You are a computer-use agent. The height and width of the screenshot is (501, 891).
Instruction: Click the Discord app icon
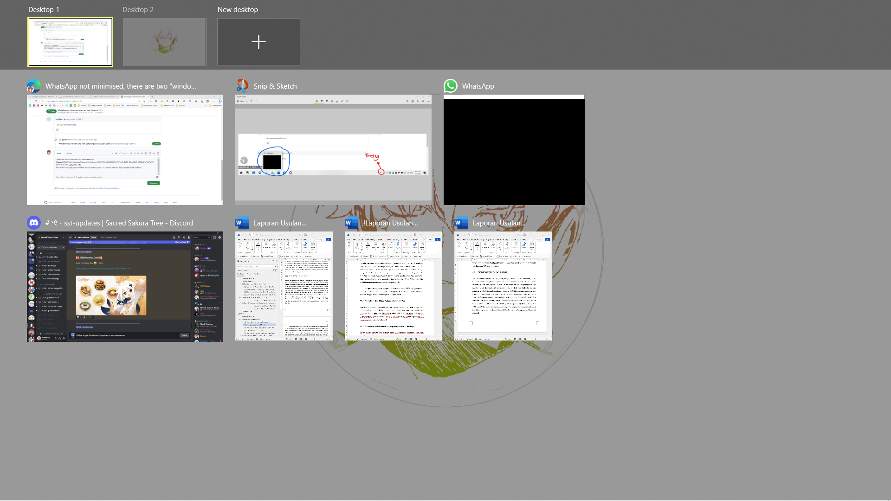[x=34, y=223]
